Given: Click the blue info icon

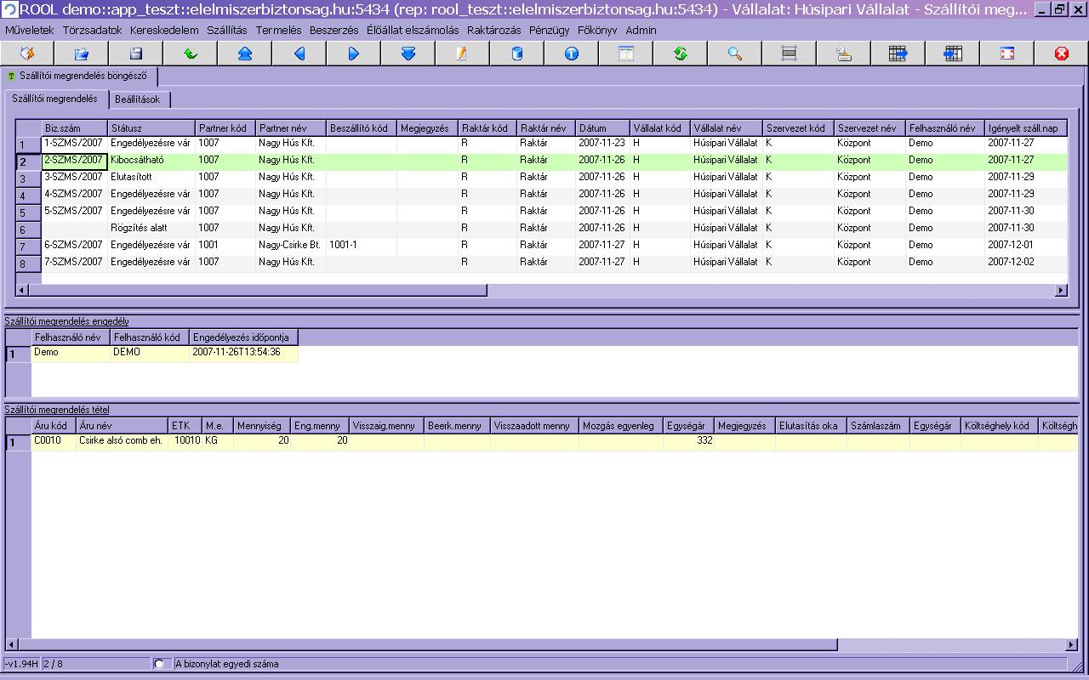Looking at the screenshot, I should coord(572,54).
